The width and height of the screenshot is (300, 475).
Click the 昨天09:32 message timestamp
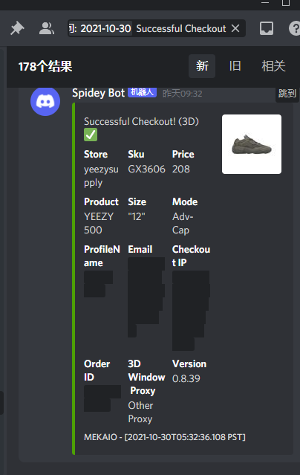pyautogui.click(x=182, y=94)
